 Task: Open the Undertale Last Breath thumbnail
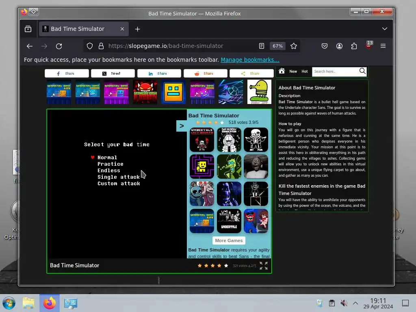pyautogui.click(x=202, y=140)
